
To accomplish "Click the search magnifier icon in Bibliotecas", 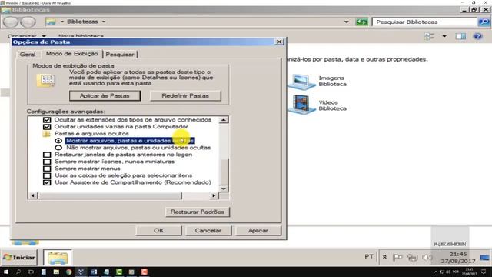I will [484, 22].
